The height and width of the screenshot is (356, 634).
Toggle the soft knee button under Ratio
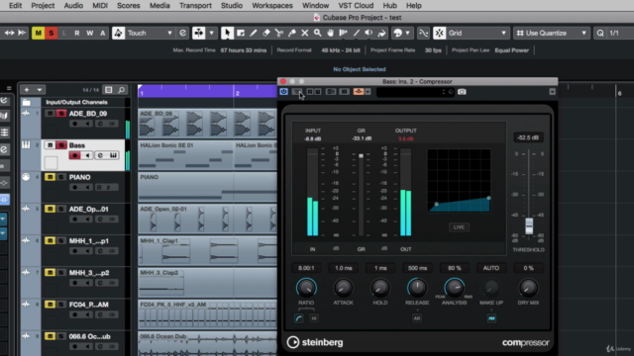(x=299, y=318)
